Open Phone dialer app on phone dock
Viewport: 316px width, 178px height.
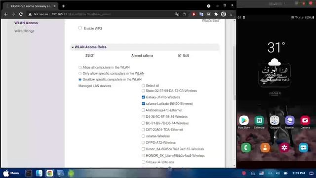246,147
